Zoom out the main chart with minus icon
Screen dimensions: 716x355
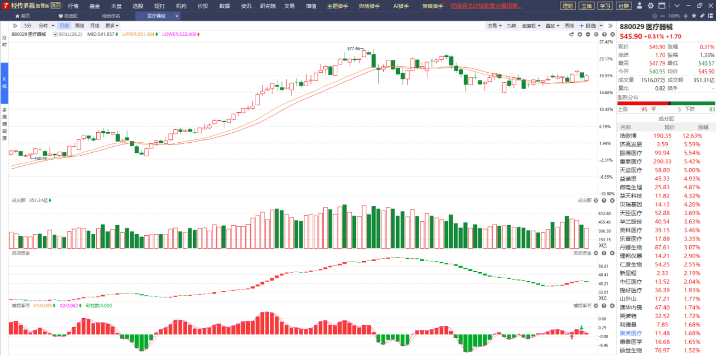(588, 34)
